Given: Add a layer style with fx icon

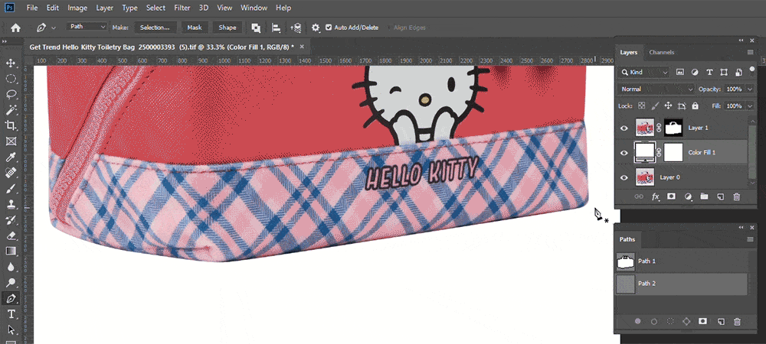Looking at the screenshot, I should tap(655, 197).
